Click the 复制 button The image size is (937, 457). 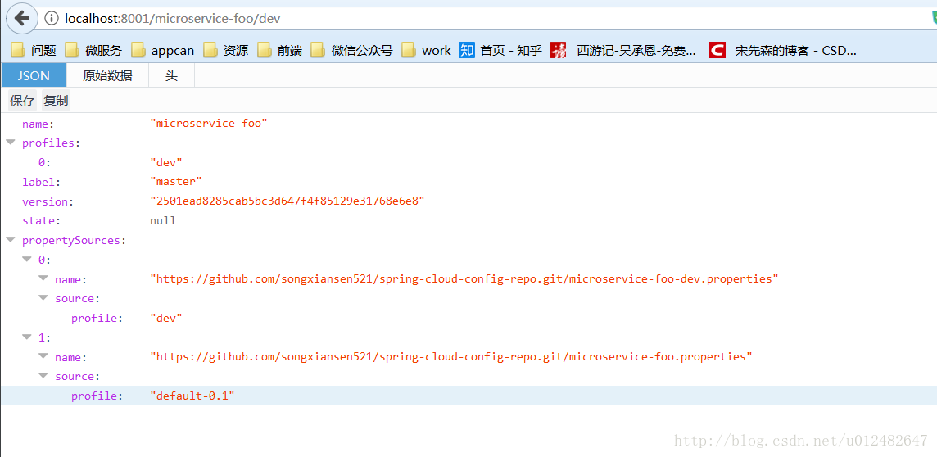pyautogui.click(x=57, y=101)
